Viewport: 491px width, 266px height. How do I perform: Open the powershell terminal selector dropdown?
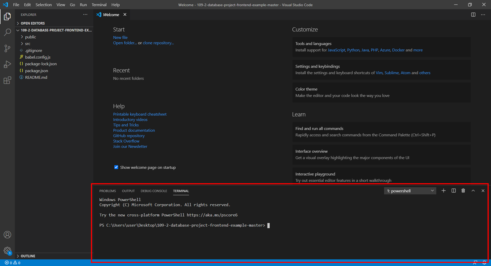(x=410, y=190)
